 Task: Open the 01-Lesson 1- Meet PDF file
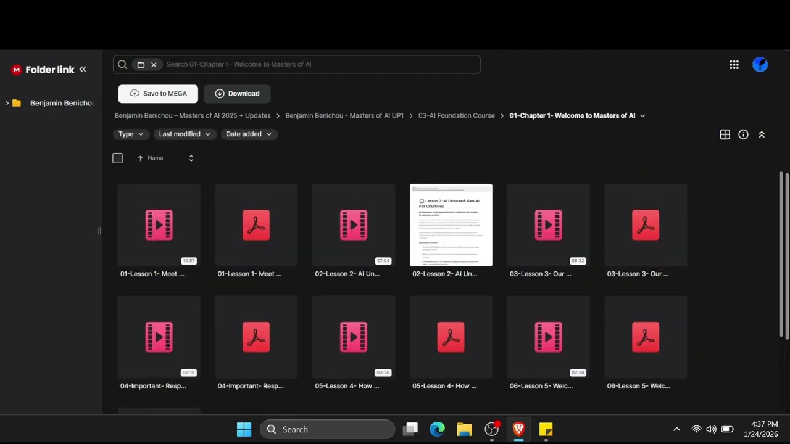pyautogui.click(x=256, y=225)
